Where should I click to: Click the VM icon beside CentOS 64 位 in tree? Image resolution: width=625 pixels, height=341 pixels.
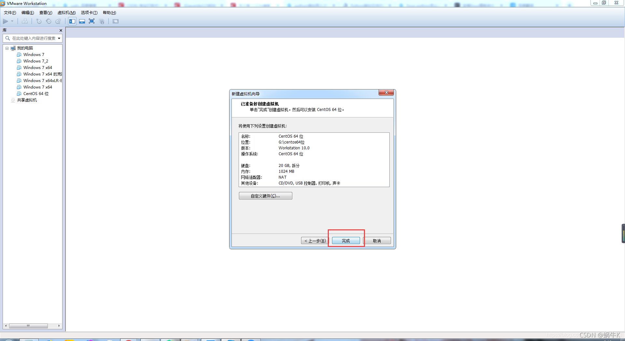19,94
